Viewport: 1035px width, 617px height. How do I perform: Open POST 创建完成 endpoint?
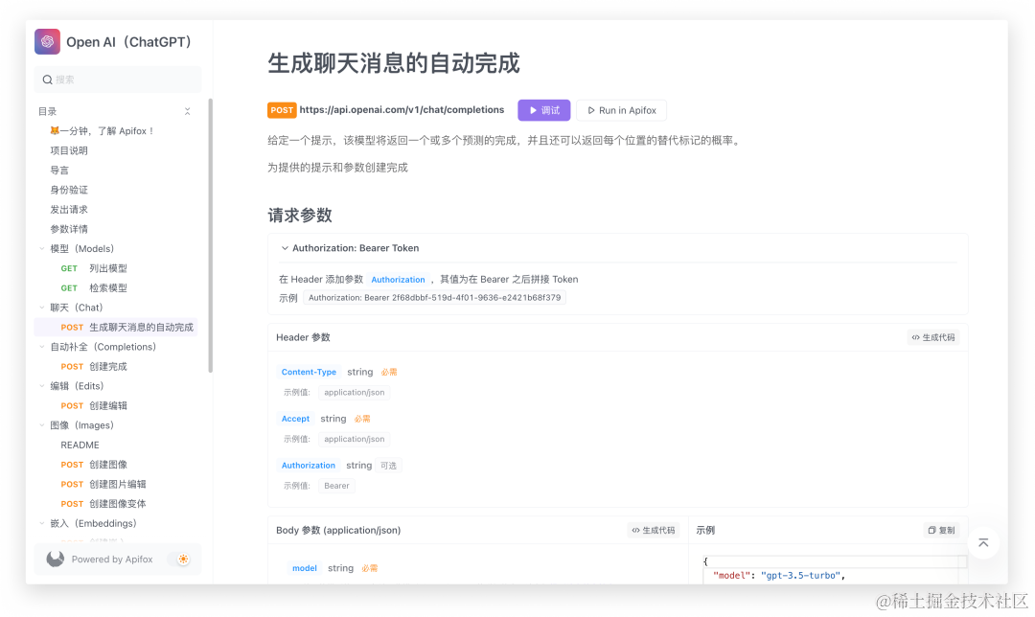tap(117, 366)
